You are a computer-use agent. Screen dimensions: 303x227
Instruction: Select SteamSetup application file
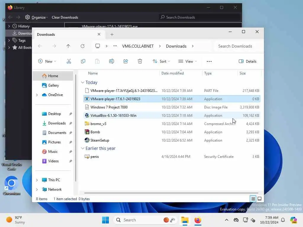click(x=172, y=140)
